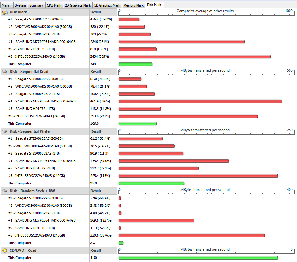
Task: Click the Result header beside Disk Mark
Action: click(96, 12)
